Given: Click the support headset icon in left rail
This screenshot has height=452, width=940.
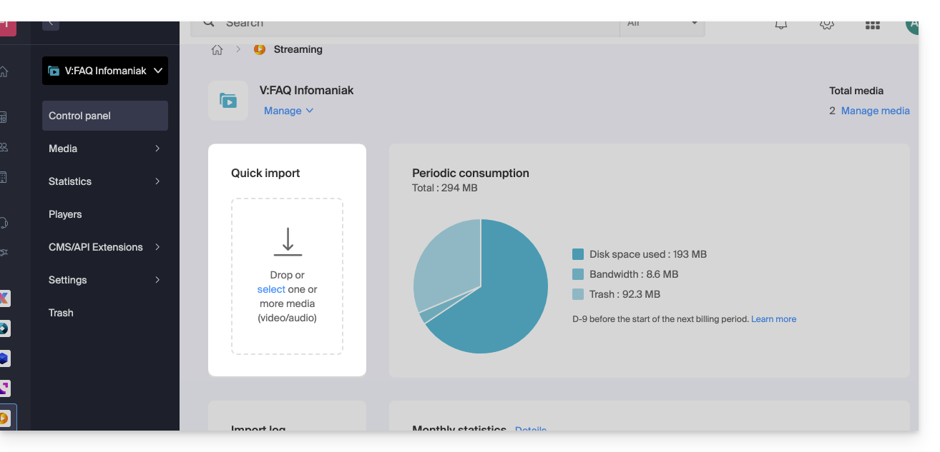Looking at the screenshot, I should pyautogui.click(x=4, y=223).
